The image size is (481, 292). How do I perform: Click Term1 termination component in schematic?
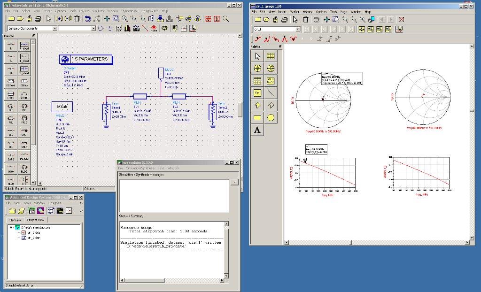click(106, 112)
